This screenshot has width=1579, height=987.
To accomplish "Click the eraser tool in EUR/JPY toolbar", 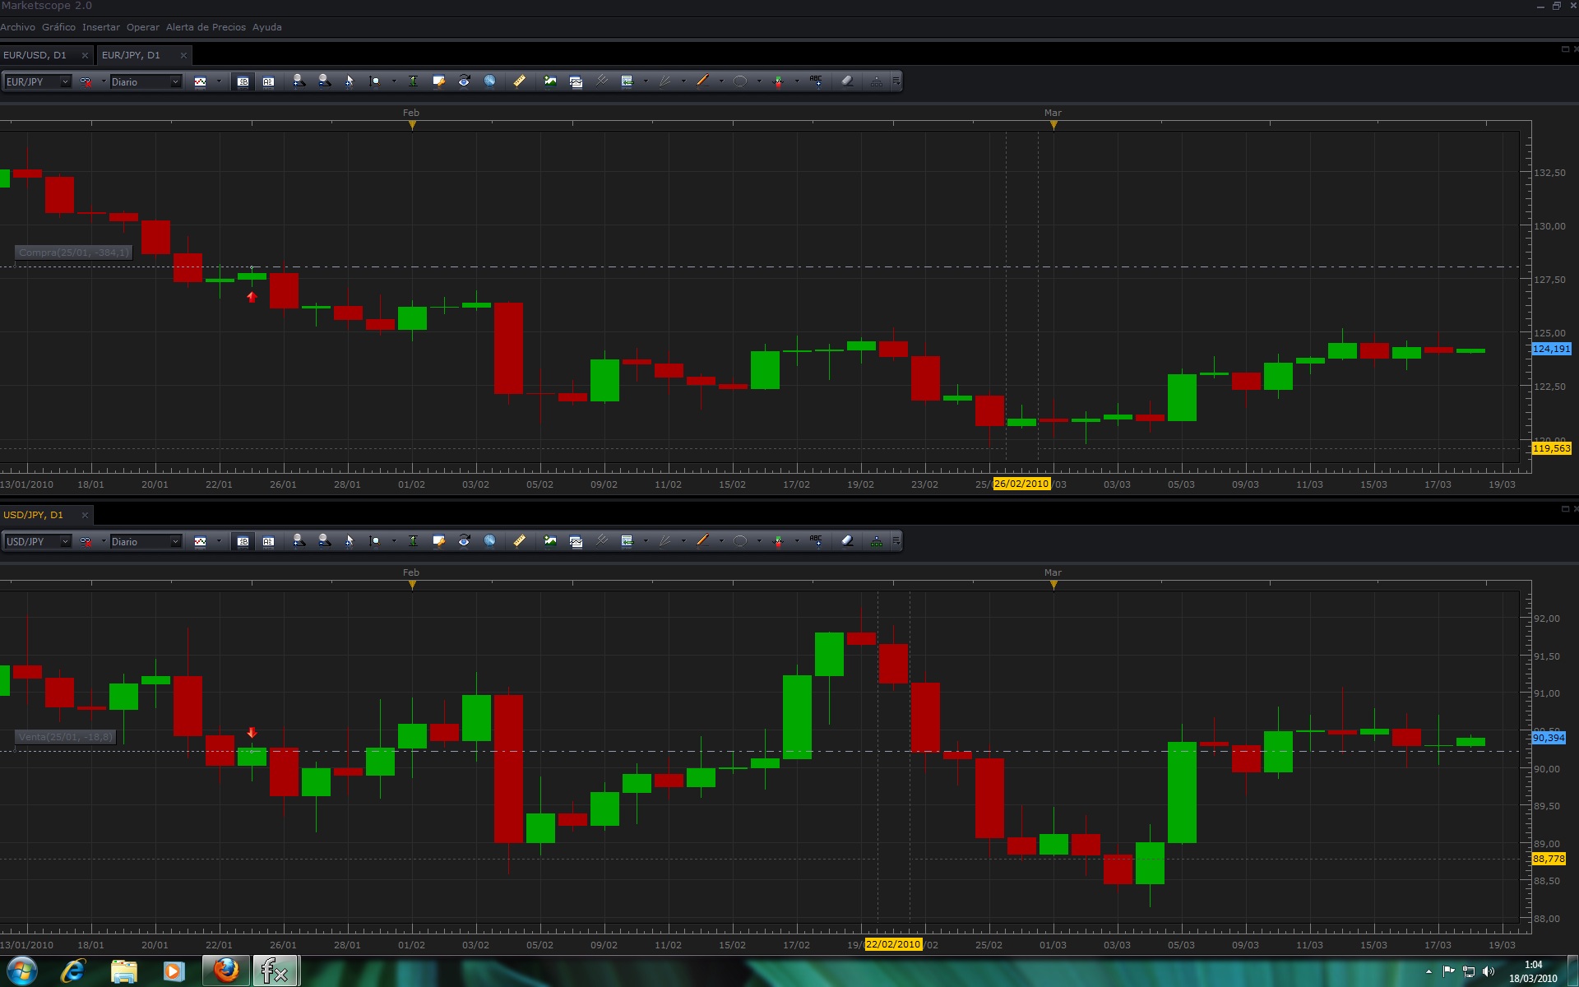I will pyautogui.click(x=847, y=81).
